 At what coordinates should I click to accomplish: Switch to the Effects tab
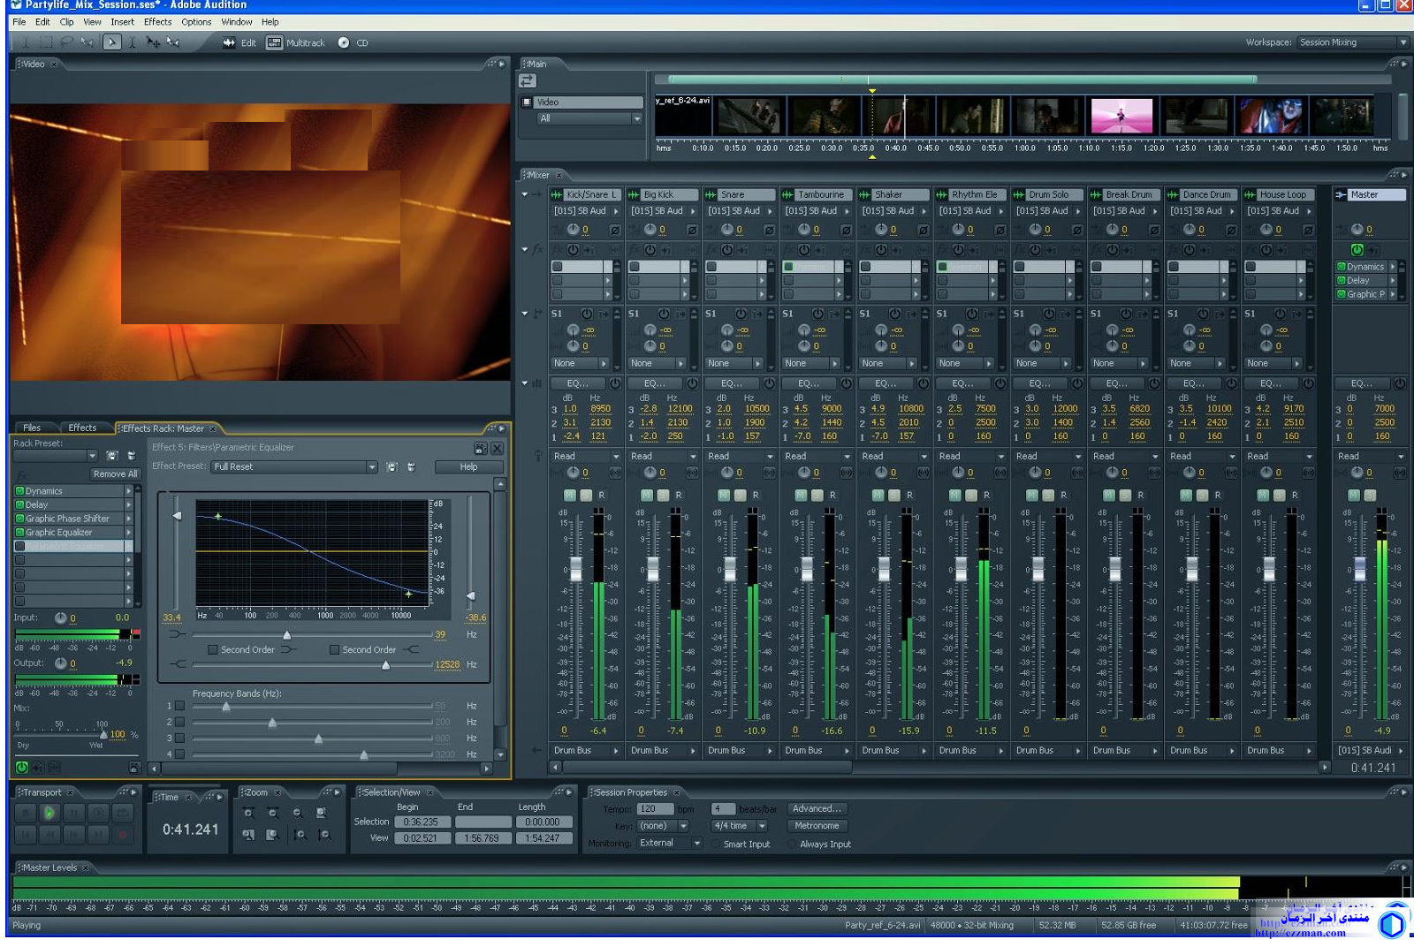click(x=82, y=428)
